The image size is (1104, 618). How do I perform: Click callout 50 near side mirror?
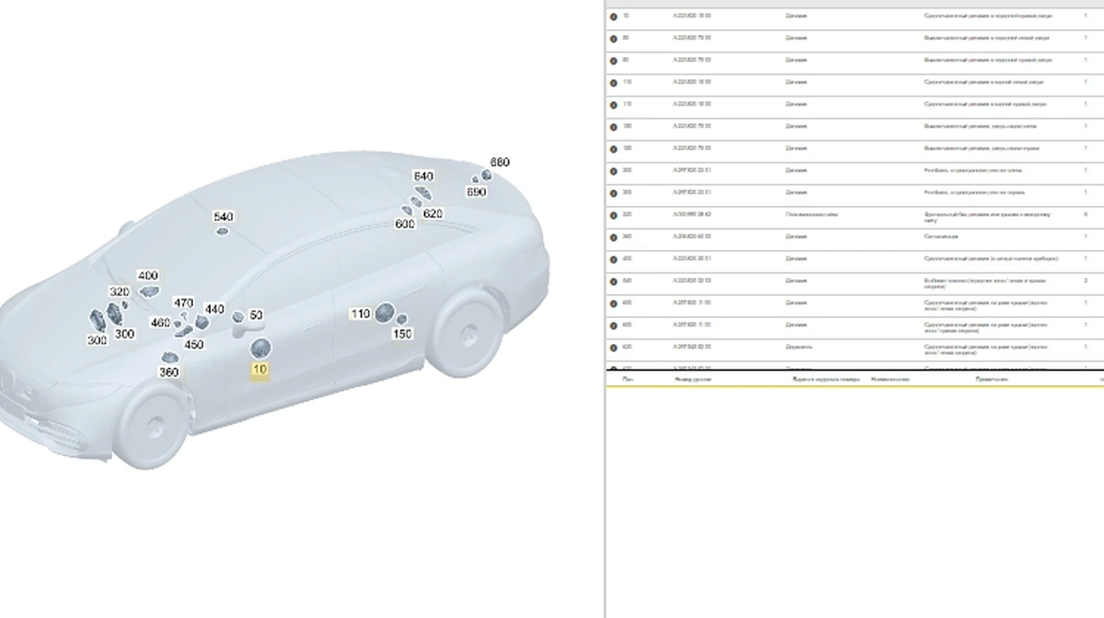256,315
